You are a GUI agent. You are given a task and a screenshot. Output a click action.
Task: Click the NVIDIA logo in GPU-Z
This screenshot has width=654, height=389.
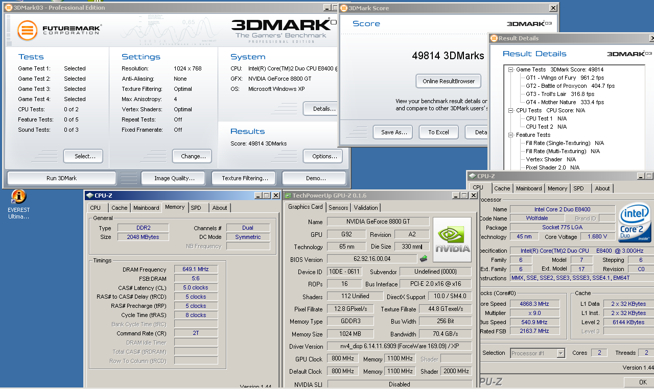click(452, 241)
